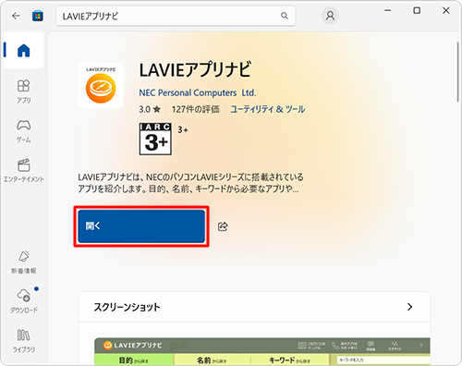This screenshot has width=462, height=366.
Task: Open the ユーティリティ & ツール category link
Action: [x=268, y=109]
